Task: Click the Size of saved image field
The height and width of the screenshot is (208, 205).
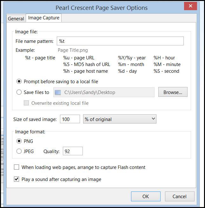Action: coord(70,119)
